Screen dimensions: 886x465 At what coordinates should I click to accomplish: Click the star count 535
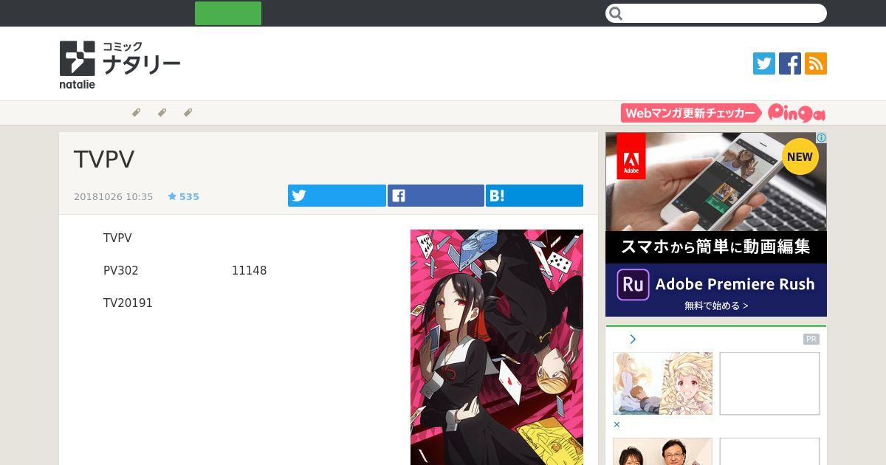pos(184,197)
